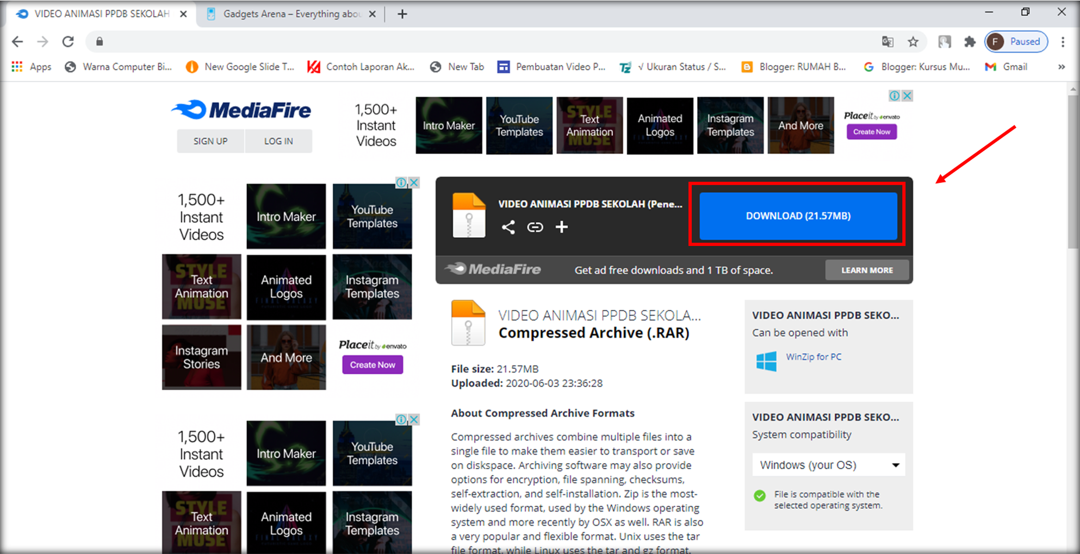The image size is (1080, 554).
Task: Expand the Windows (your OS) dropdown
Action: (x=829, y=465)
